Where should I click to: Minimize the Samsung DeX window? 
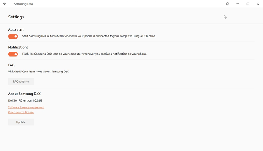238,4
